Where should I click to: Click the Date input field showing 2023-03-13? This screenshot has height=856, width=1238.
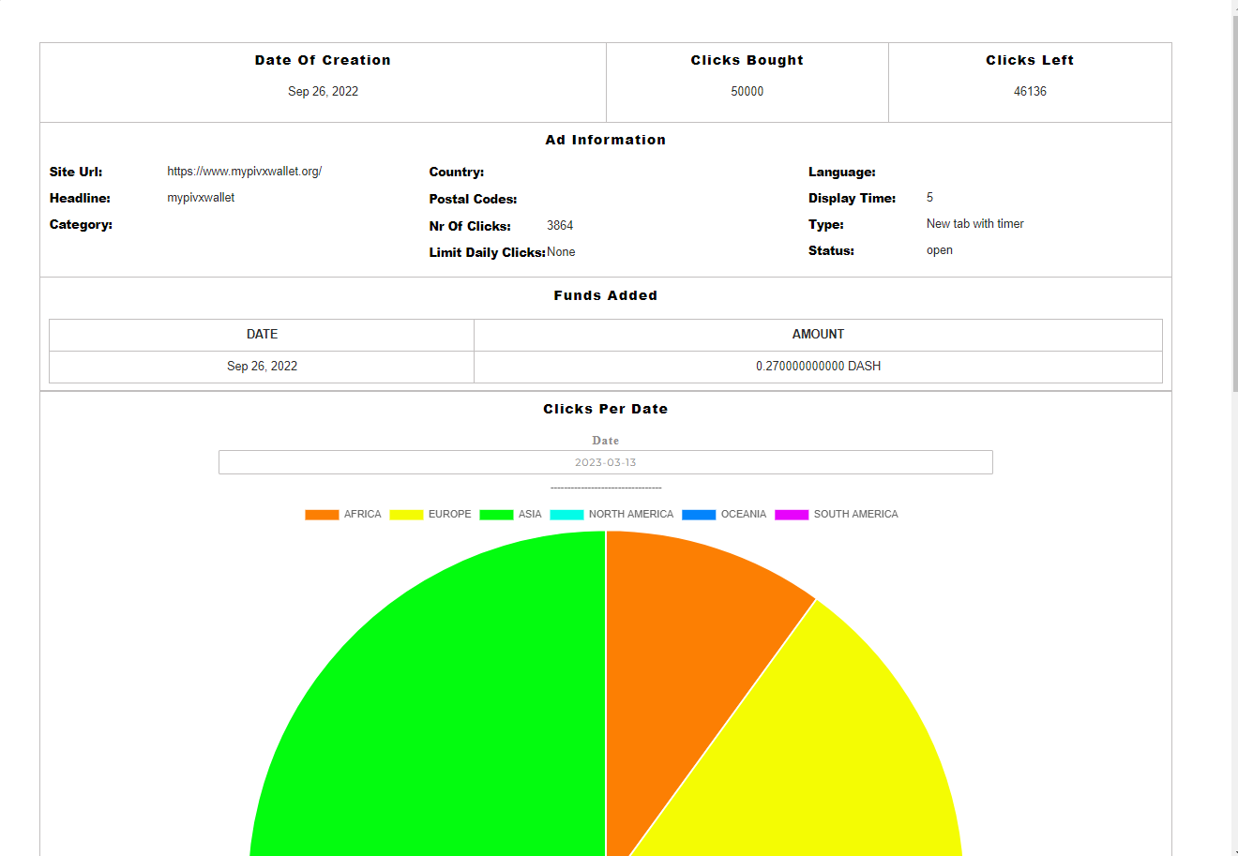pyautogui.click(x=605, y=462)
